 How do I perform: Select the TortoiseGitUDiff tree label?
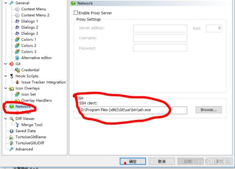coord(30,143)
